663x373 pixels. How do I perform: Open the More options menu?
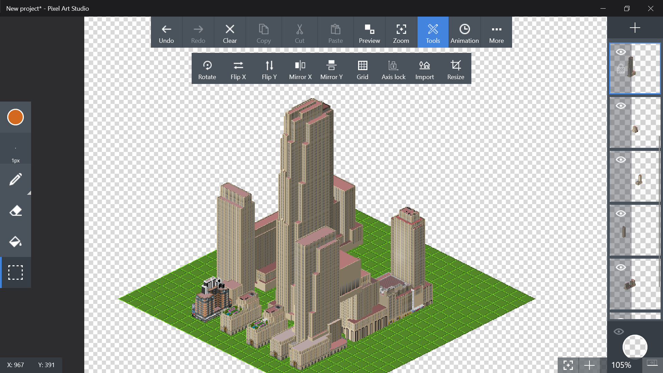(x=497, y=32)
